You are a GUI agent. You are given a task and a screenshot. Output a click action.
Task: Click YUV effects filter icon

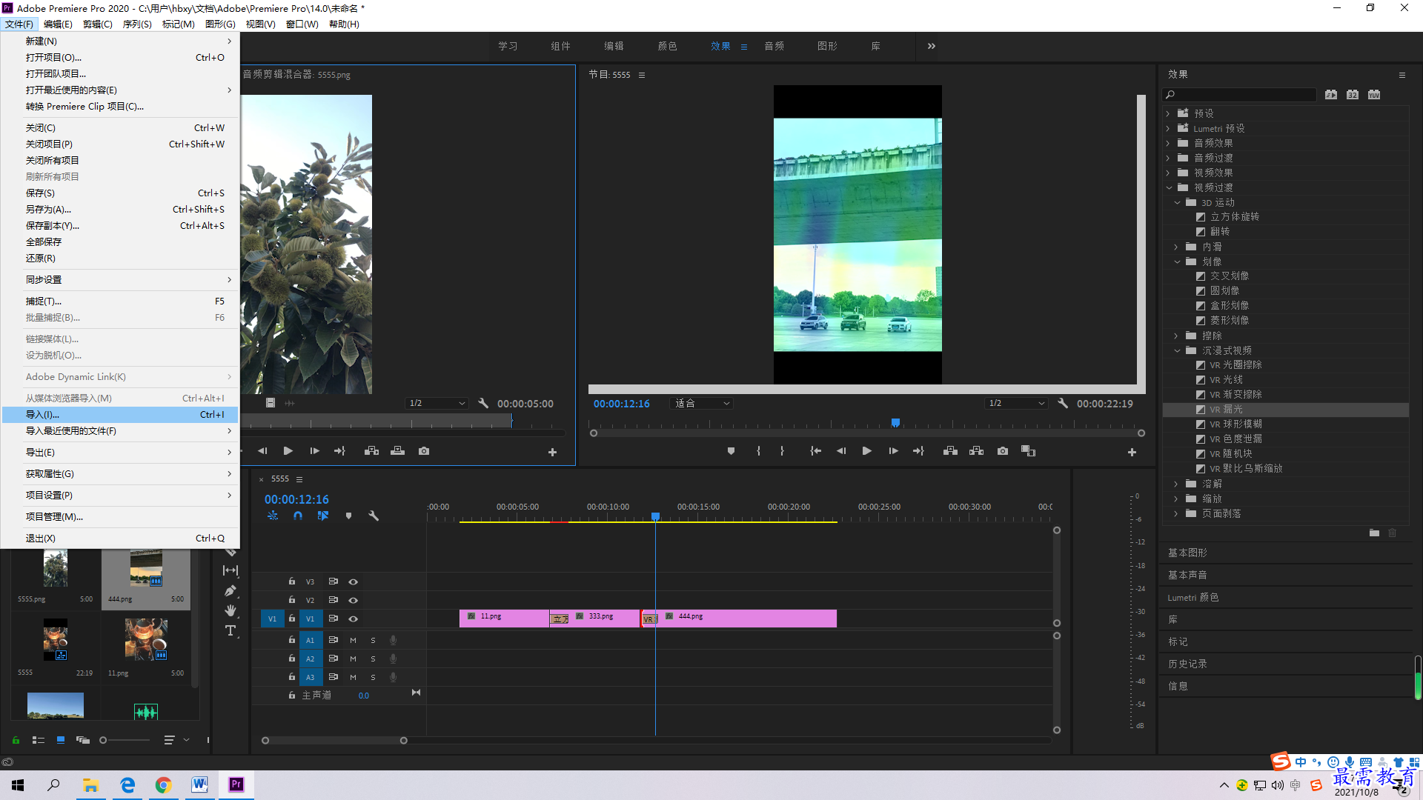point(1374,95)
